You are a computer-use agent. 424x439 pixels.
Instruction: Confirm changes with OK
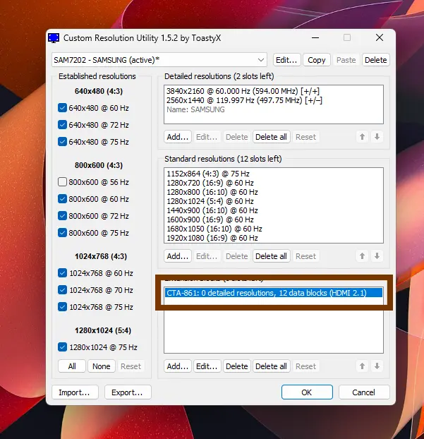tap(307, 392)
